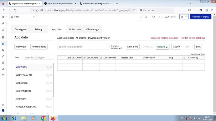This screenshot has height=121, width=216.
Task: Select the All COURS view
Action: [21, 67]
